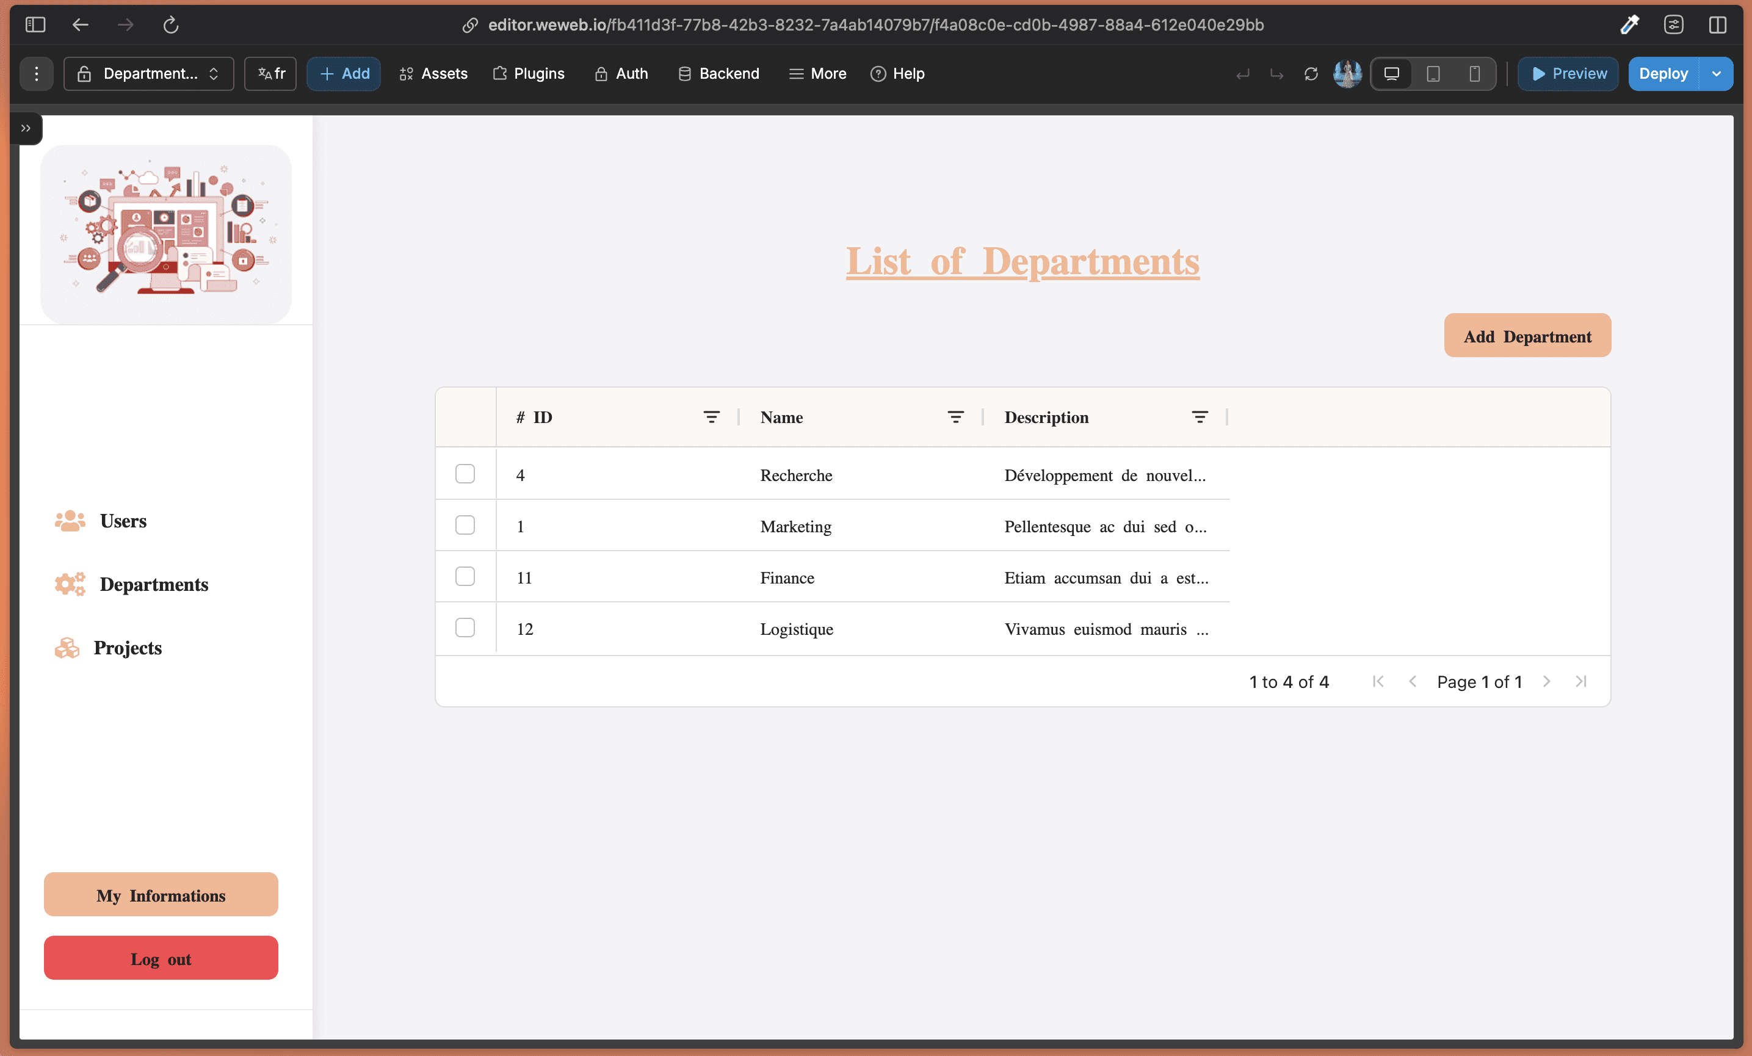Open the user avatar profile
The width and height of the screenshot is (1752, 1056).
point(1347,74)
